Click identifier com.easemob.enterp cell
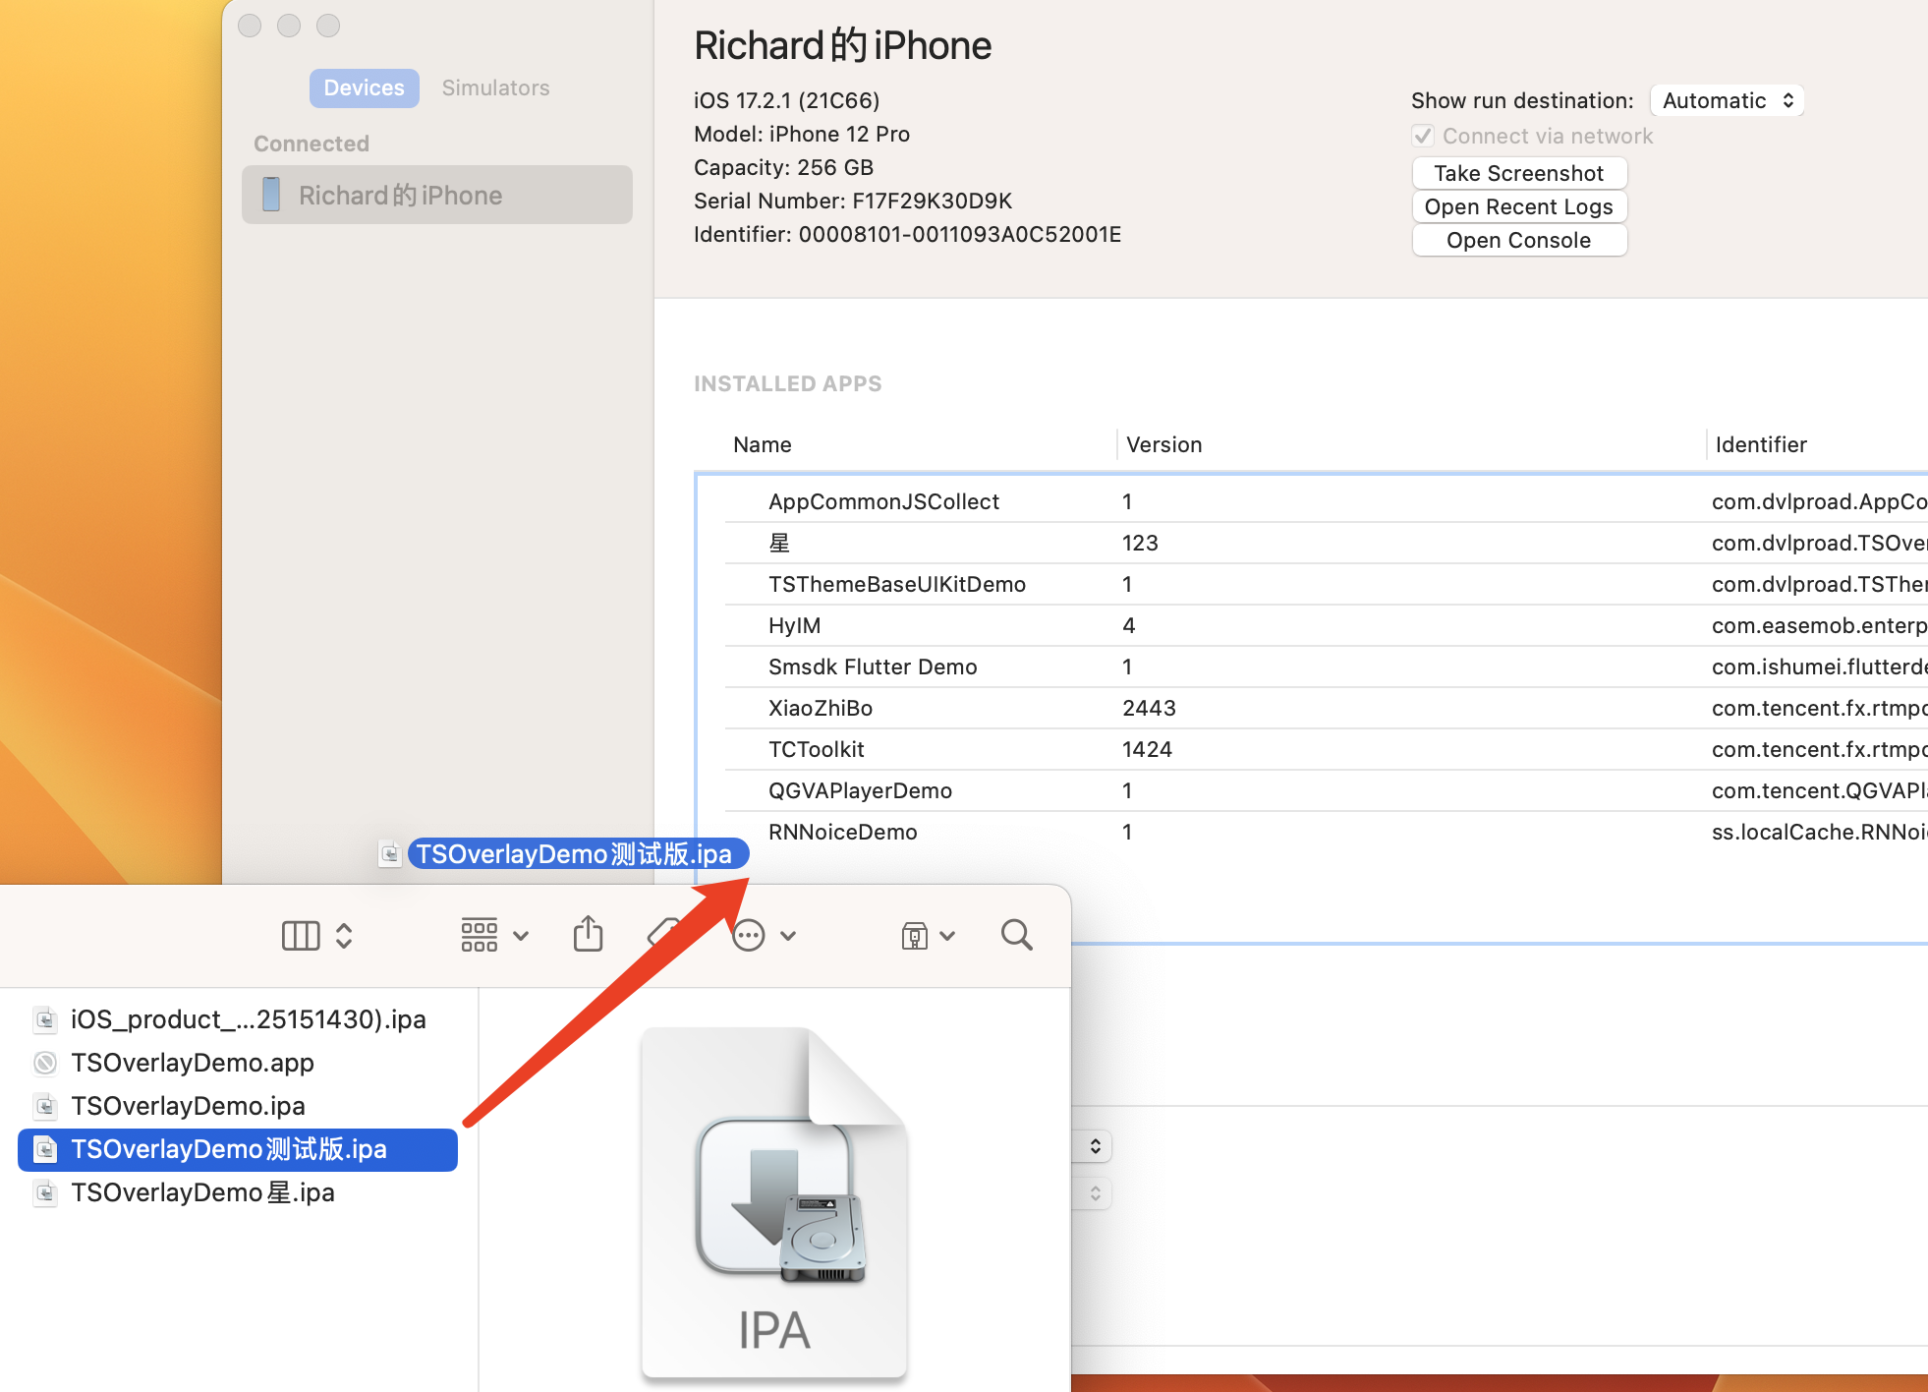This screenshot has height=1392, width=1928. tap(1819, 625)
